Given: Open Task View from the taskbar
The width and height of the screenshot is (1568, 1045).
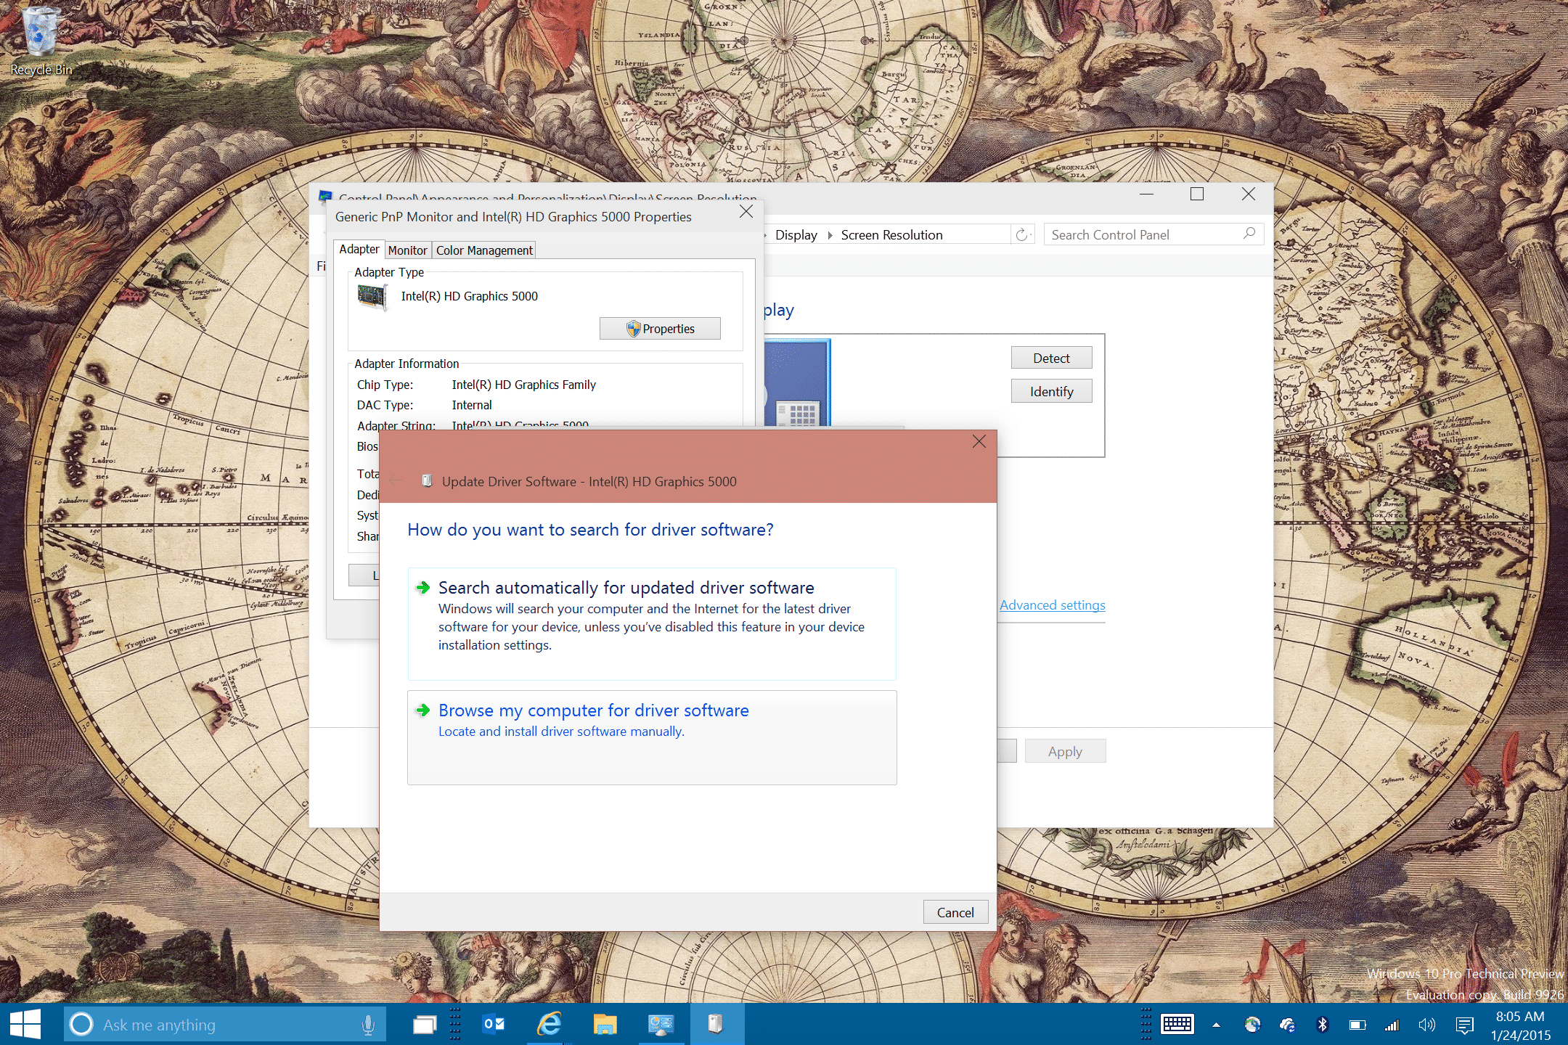Looking at the screenshot, I should (x=425, y=1025).
